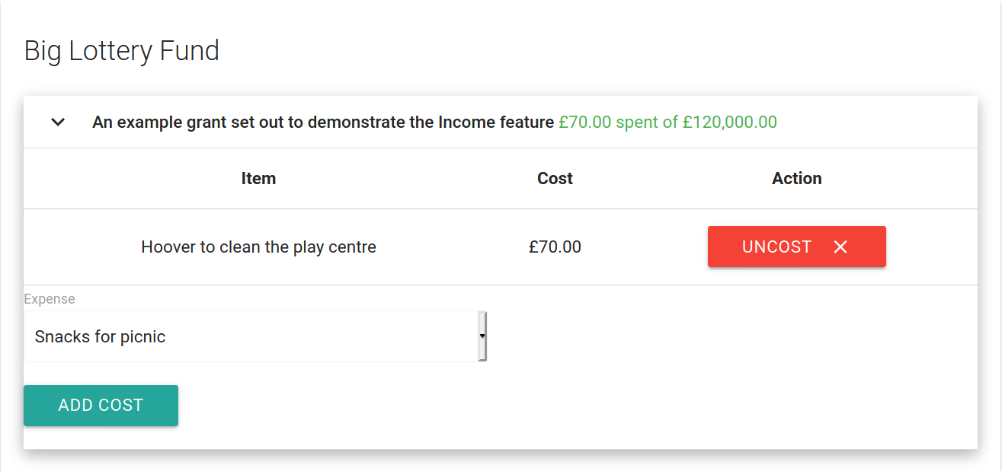This screenshot has height=471, width=1002.
Task: Click the Big Lottery Fund heading
Action: [x=122, y=51]
